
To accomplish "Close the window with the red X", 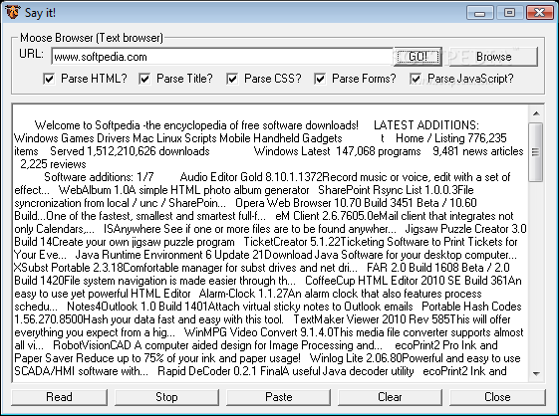I will [540, 13].
